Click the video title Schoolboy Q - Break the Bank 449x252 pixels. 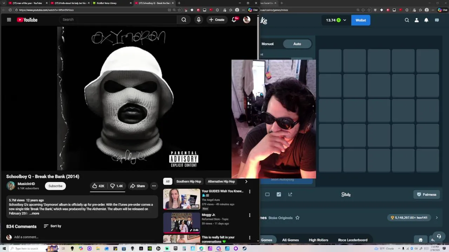point(43,176)
